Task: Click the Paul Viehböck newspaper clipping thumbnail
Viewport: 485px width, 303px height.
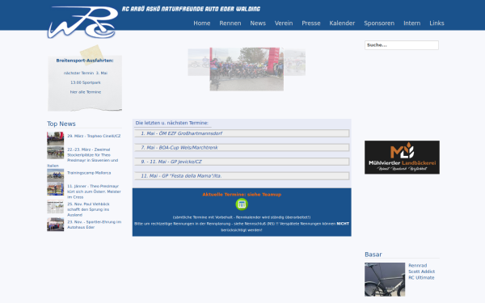Action: (x=55, y=207)
